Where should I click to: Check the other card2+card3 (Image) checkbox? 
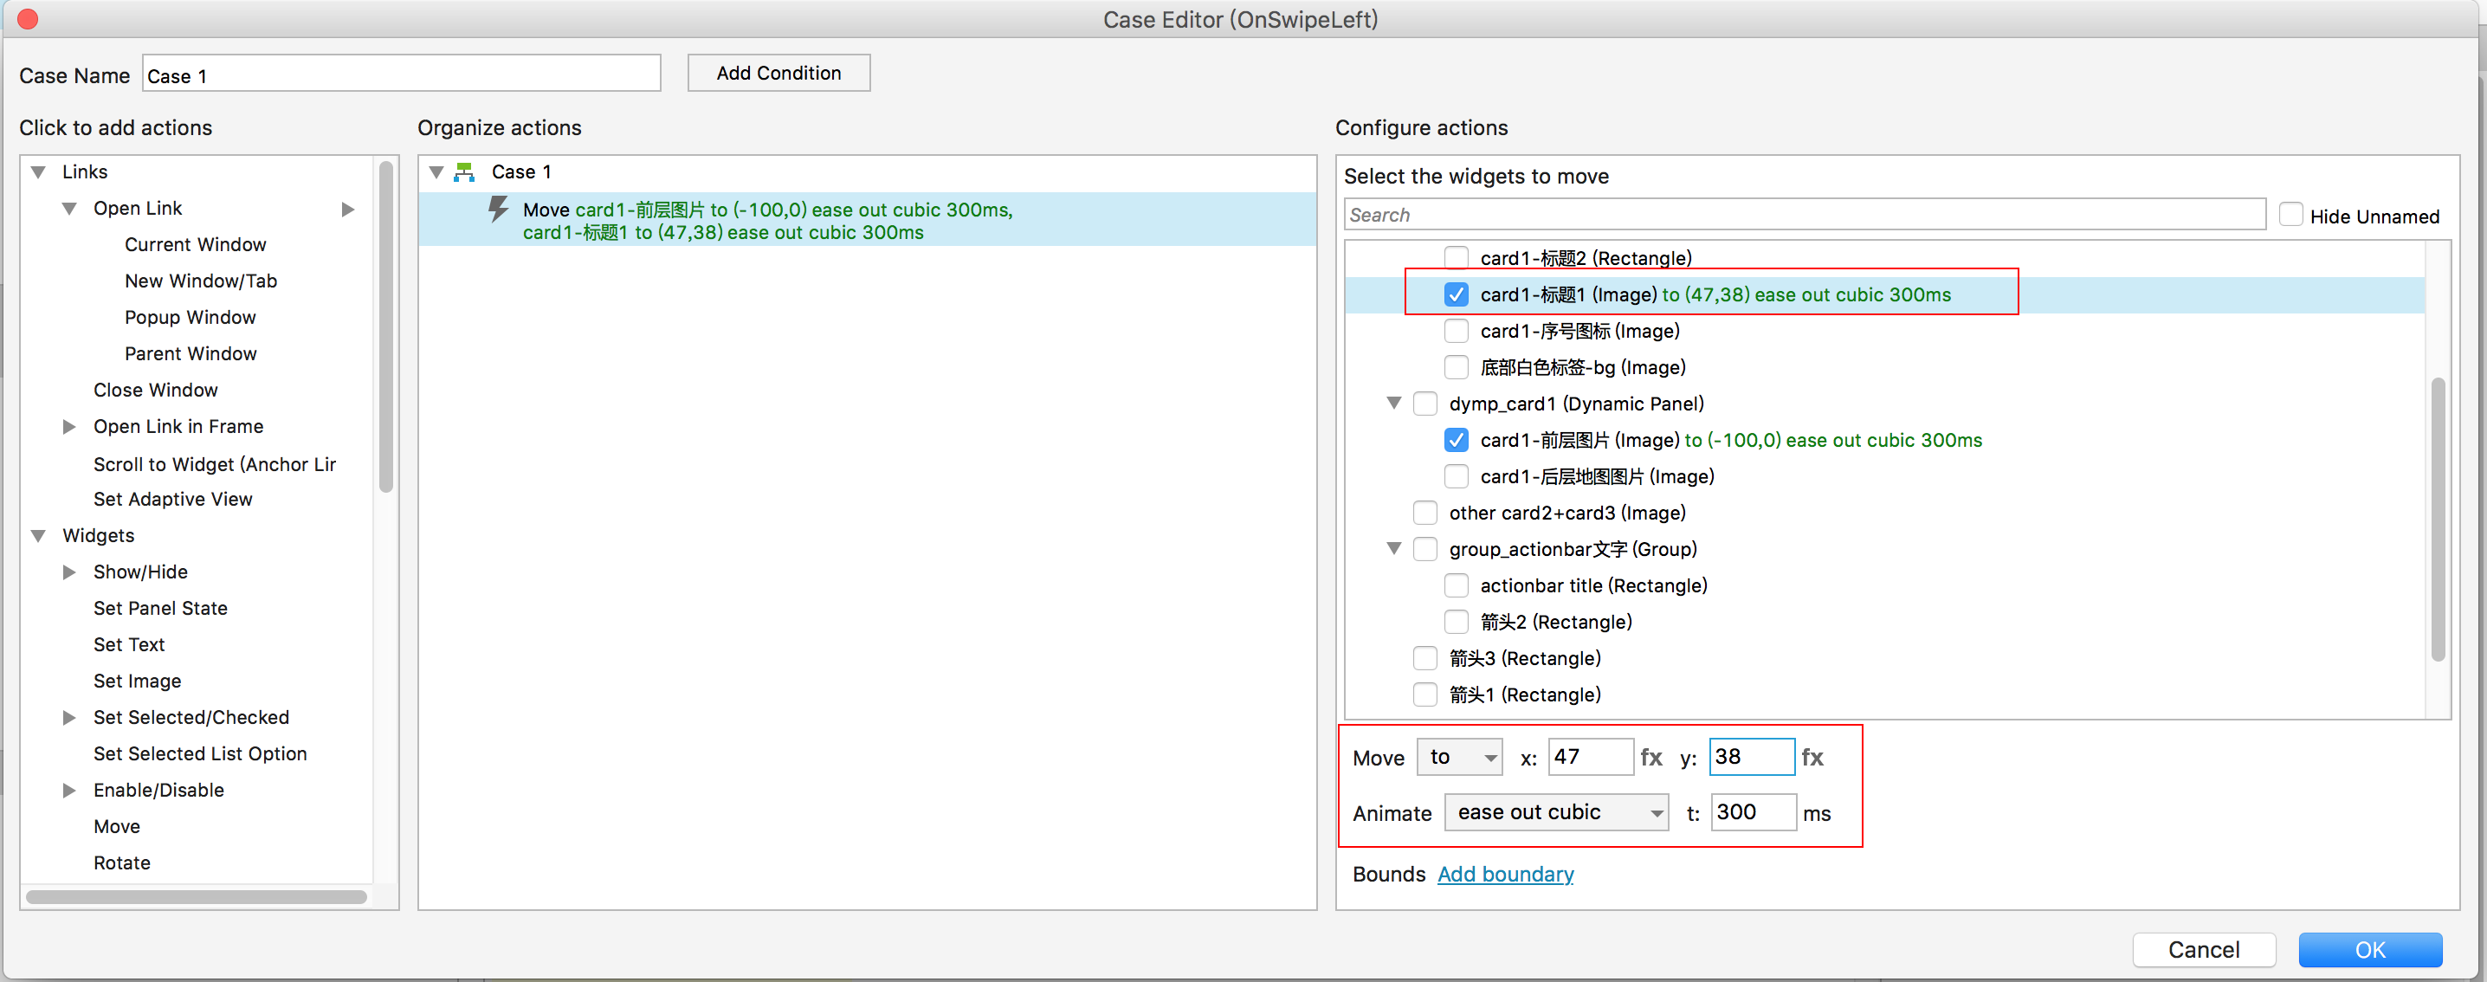(1425, 513)
